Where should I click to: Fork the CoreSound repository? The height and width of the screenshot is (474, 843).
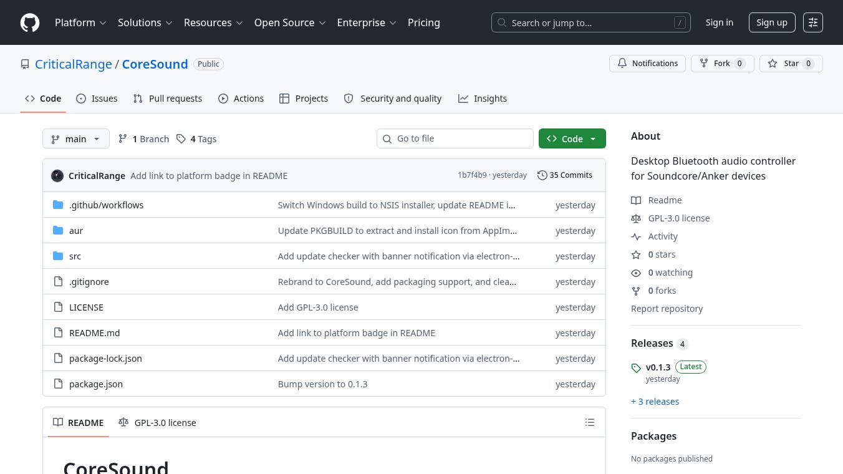723,64
